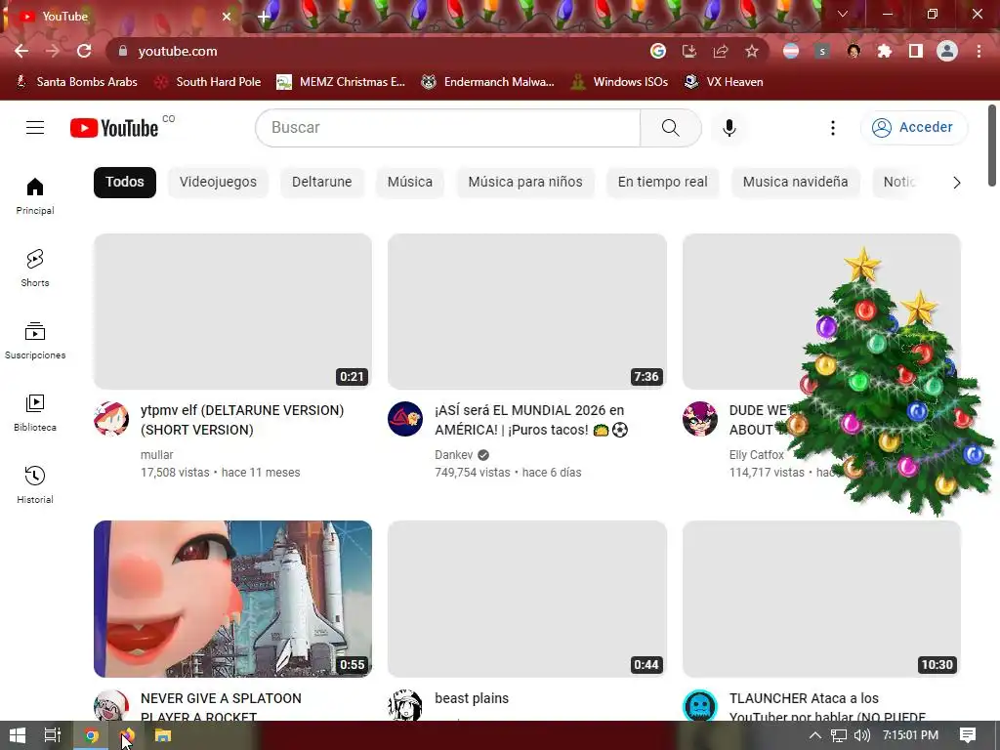Open Endermanch Malwa... bookmark
This screenshot has width=1000, height=750.
(488, 82)
